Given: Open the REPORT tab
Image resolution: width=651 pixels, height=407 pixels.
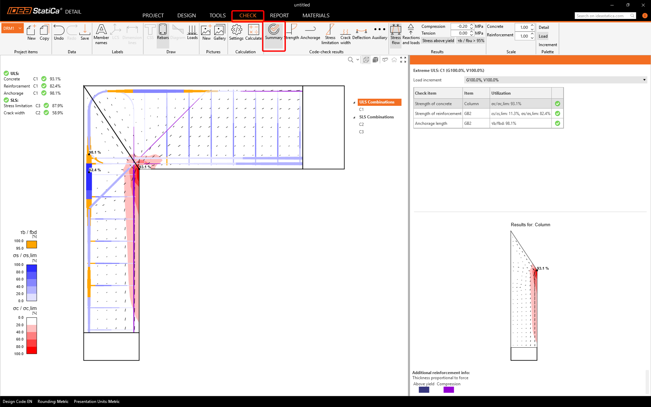Looking at the screenshot, I should [279, 16].
